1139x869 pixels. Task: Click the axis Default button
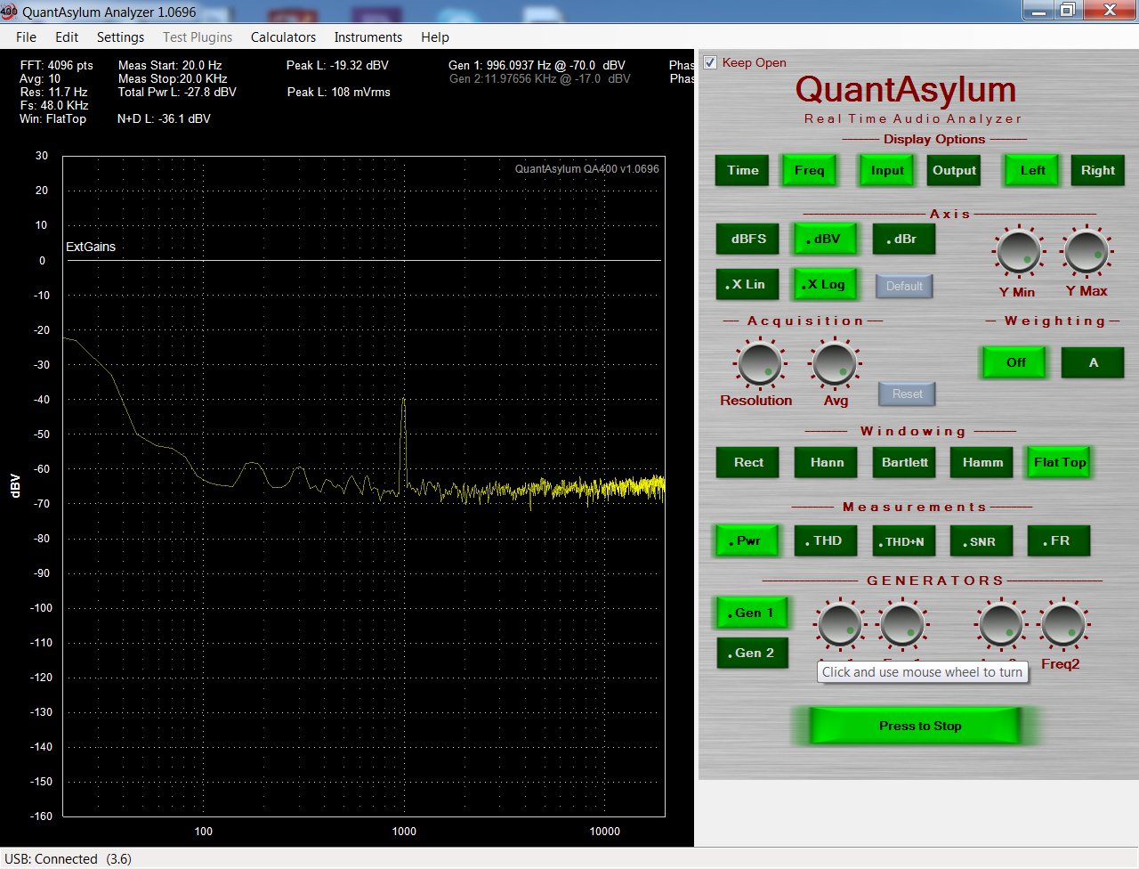[904, 286]
